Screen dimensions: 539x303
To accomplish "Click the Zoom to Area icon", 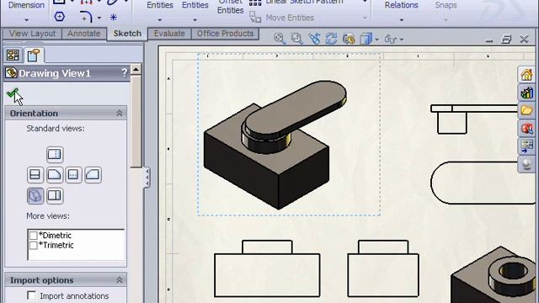I will tap(296, 39).
